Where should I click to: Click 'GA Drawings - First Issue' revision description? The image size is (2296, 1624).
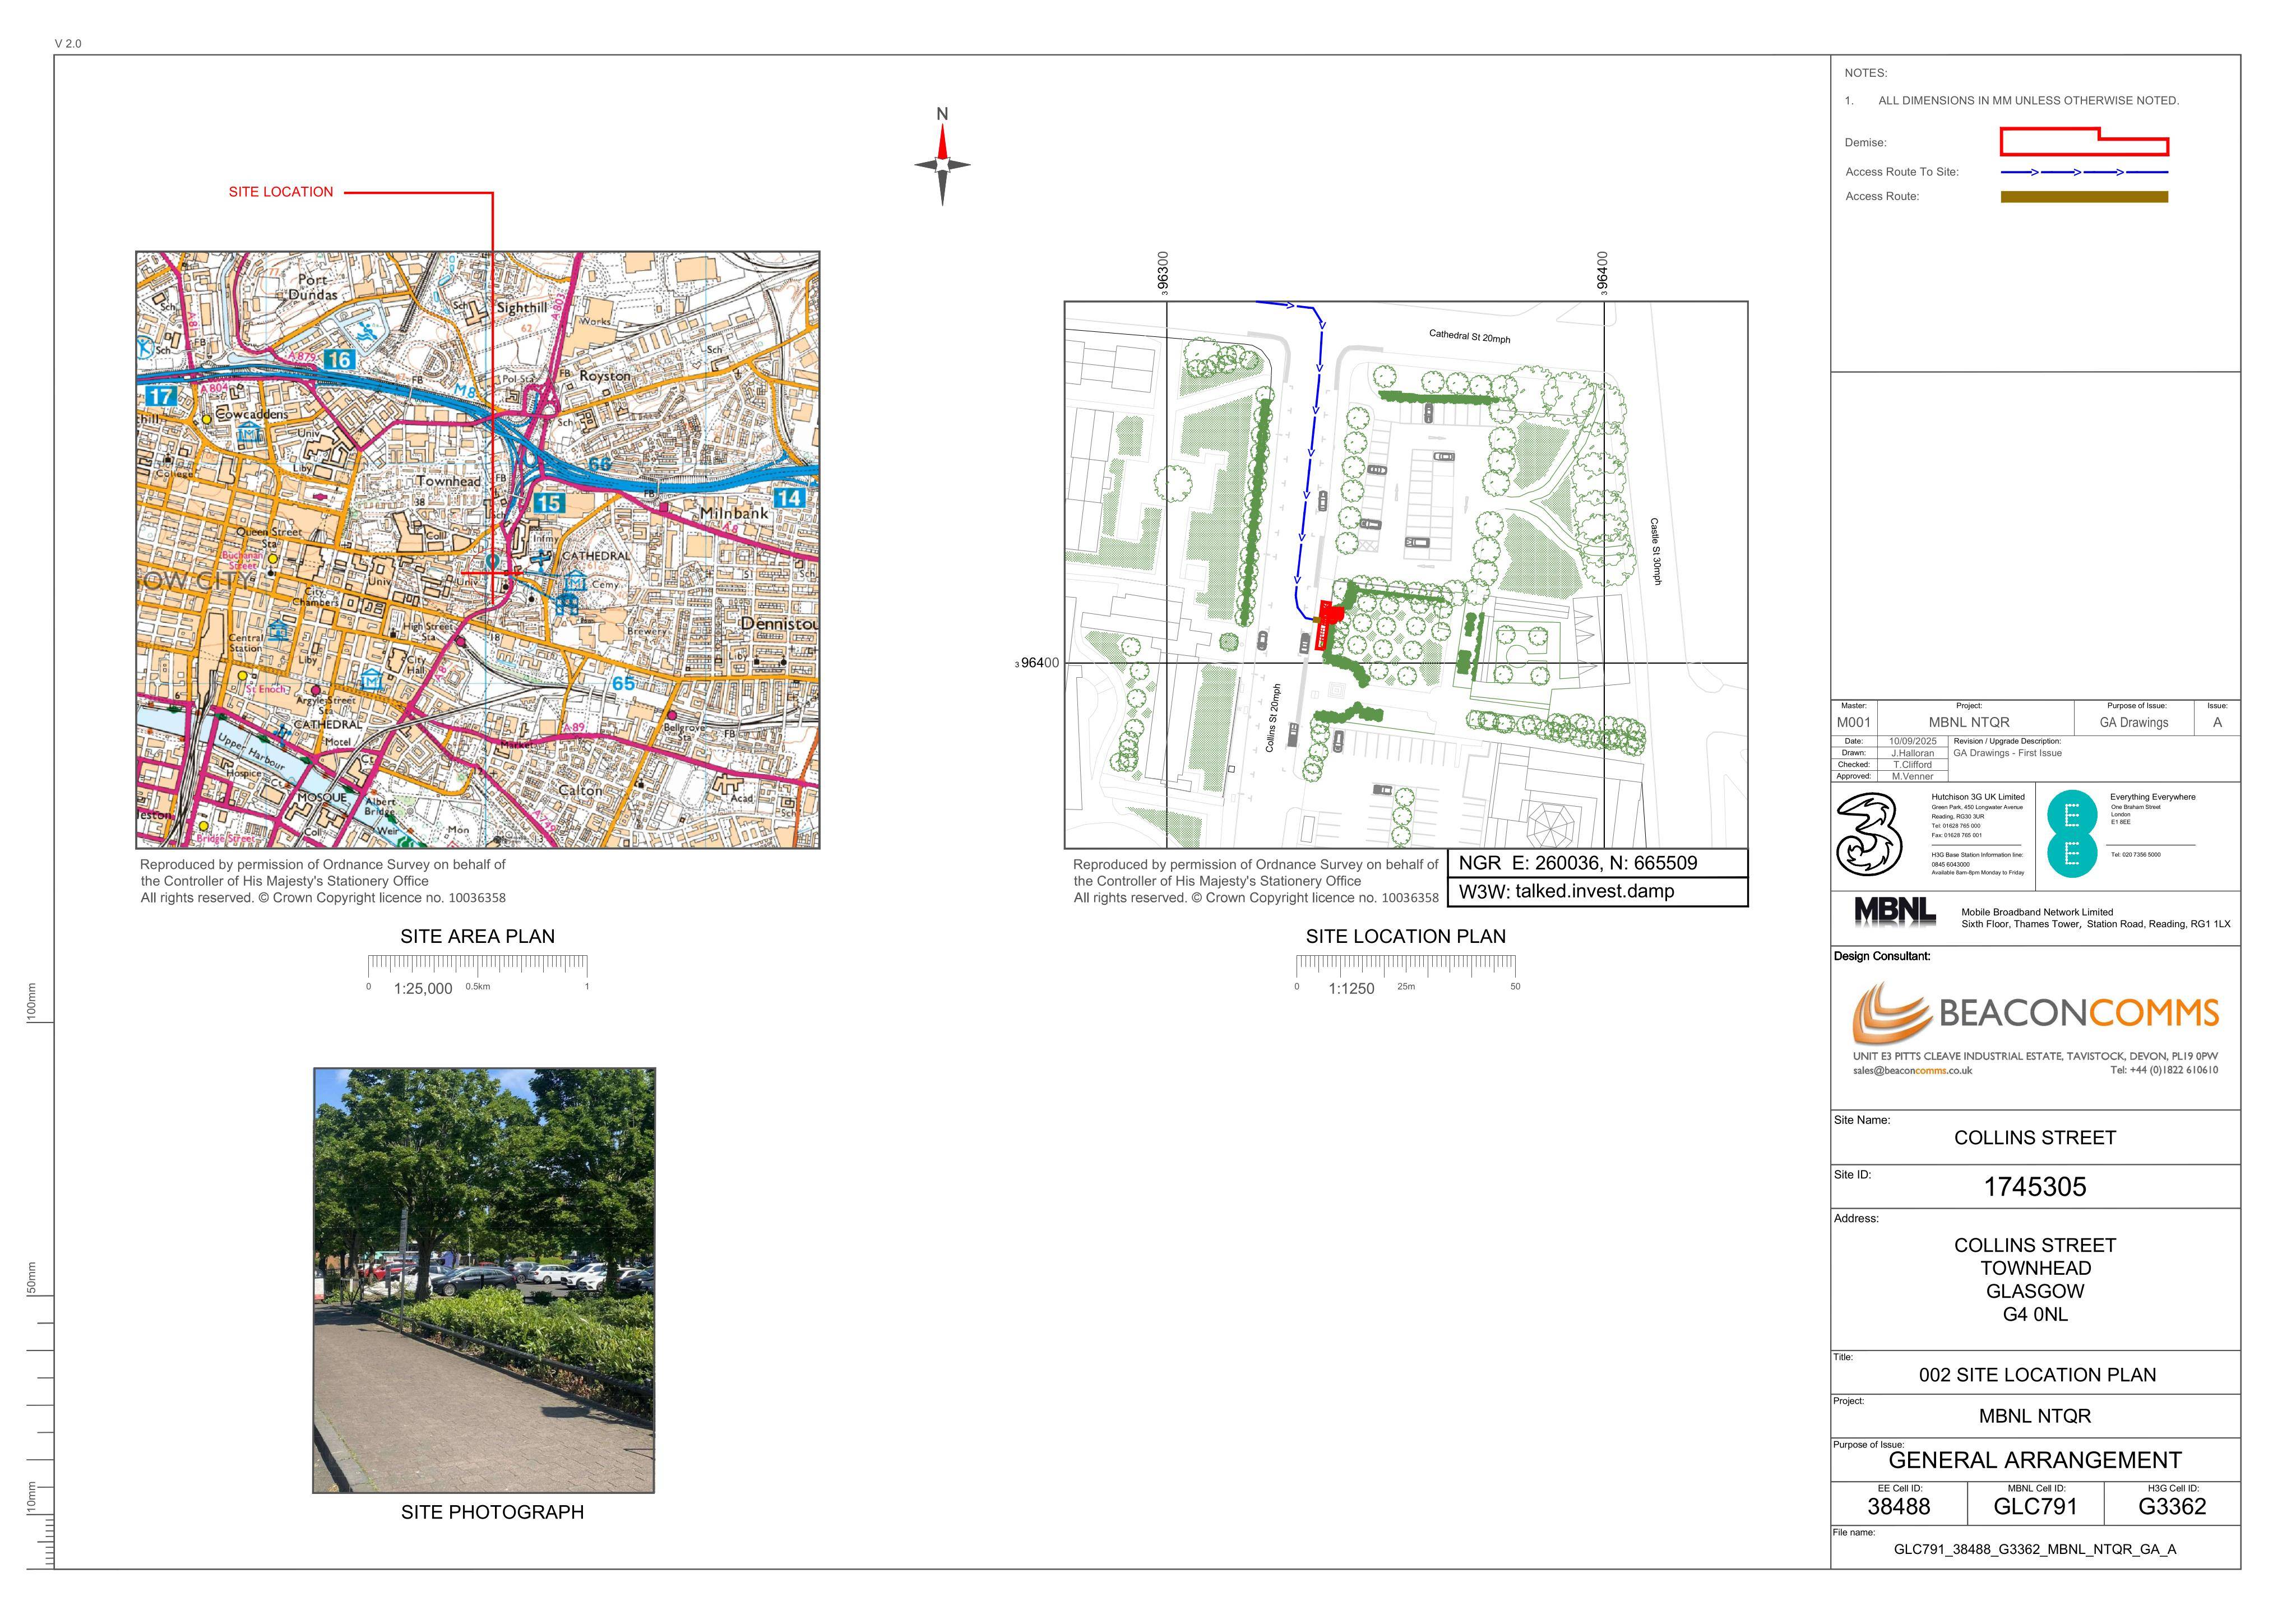click(2007, 753)
